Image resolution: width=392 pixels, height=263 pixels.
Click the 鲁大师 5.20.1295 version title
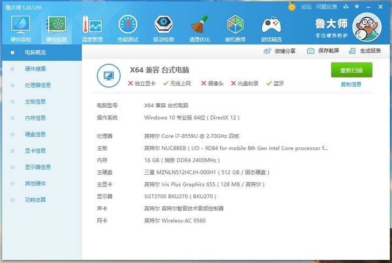point(24,8)
